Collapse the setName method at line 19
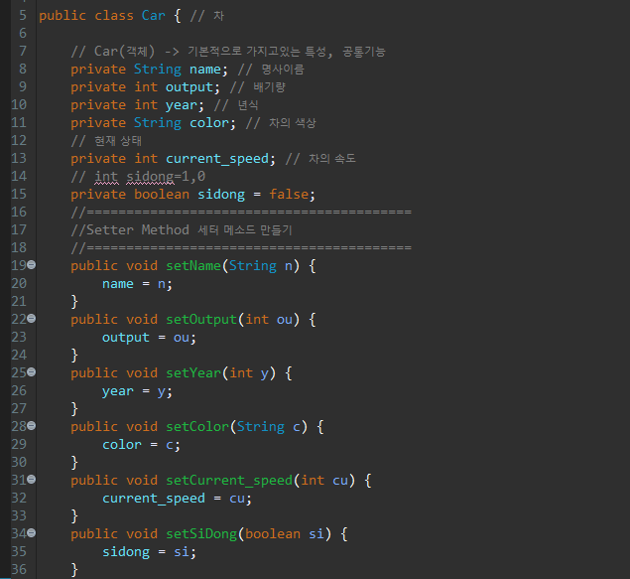 tap(32, 265)
